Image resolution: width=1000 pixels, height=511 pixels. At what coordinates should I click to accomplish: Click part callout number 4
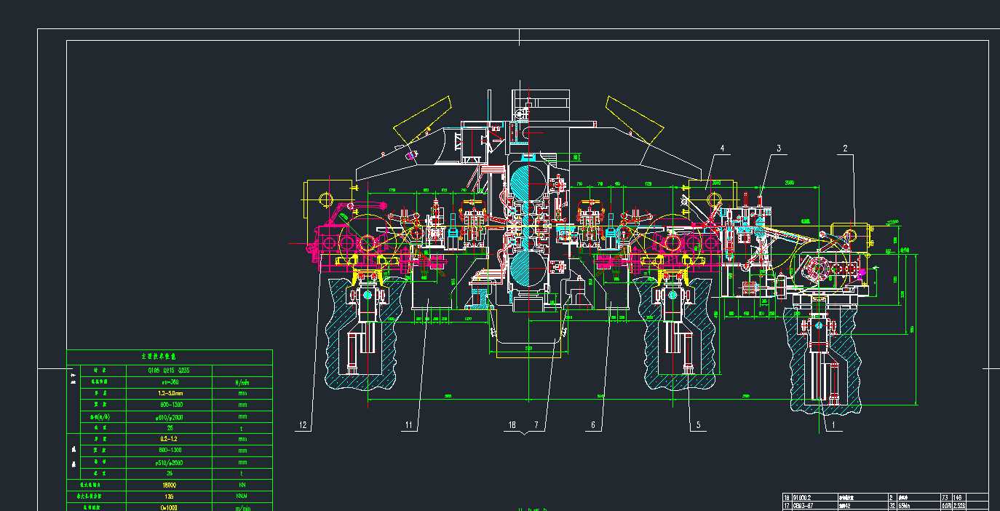722,148
